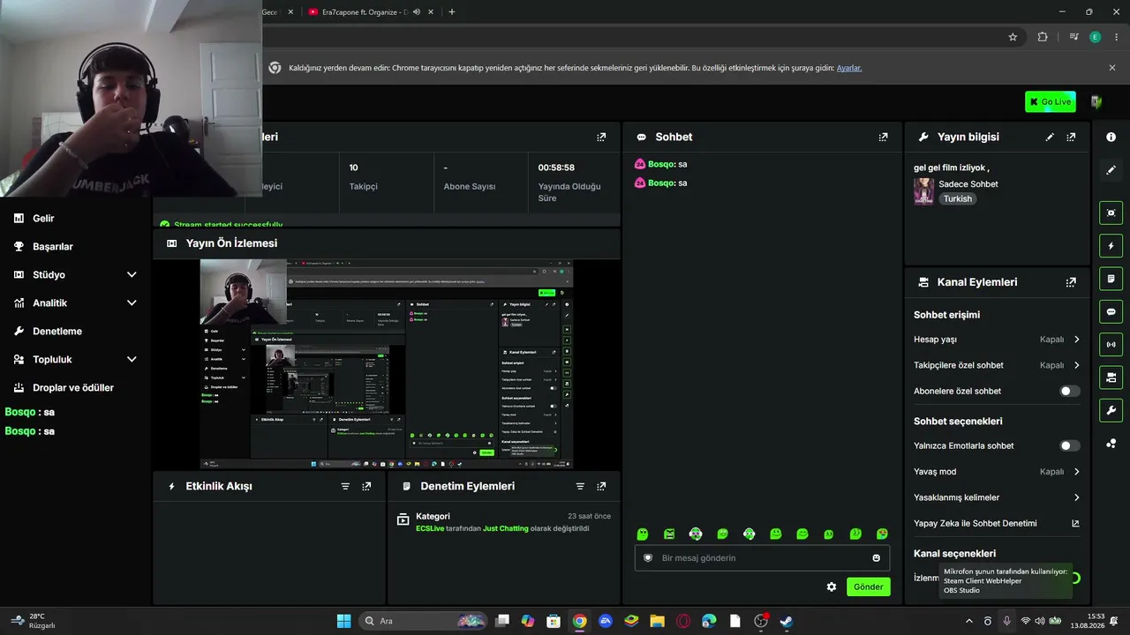Pop out the Denetim Eylemleri panel
Image resolution: width=1130 pixels, height=635 pixels.
pyautogui.click(x=601, y=486)
